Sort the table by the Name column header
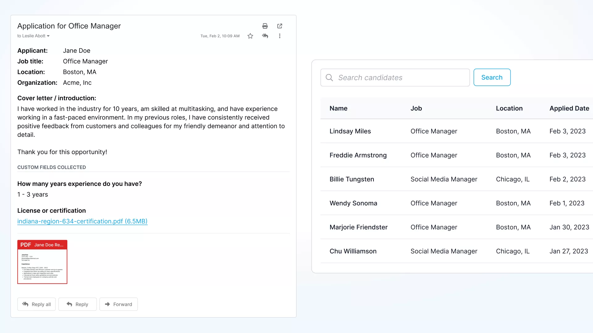The image size is (593, 333). [338, 109]
